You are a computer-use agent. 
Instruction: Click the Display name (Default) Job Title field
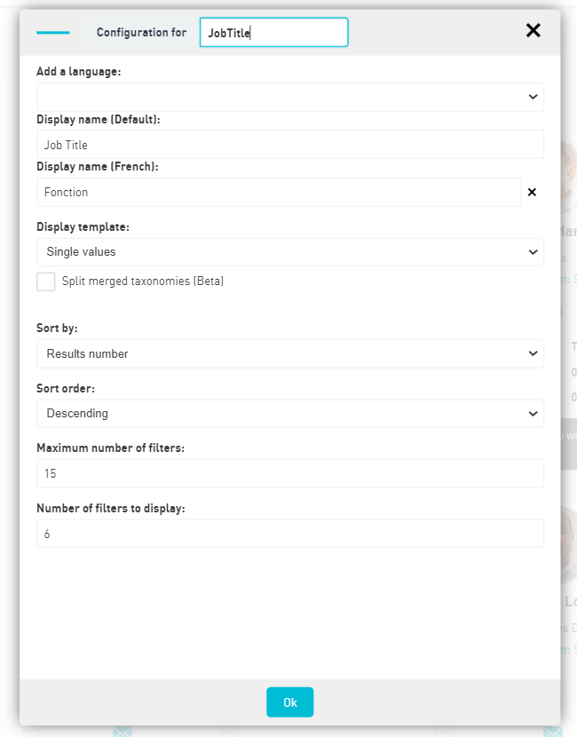(290, 145)
